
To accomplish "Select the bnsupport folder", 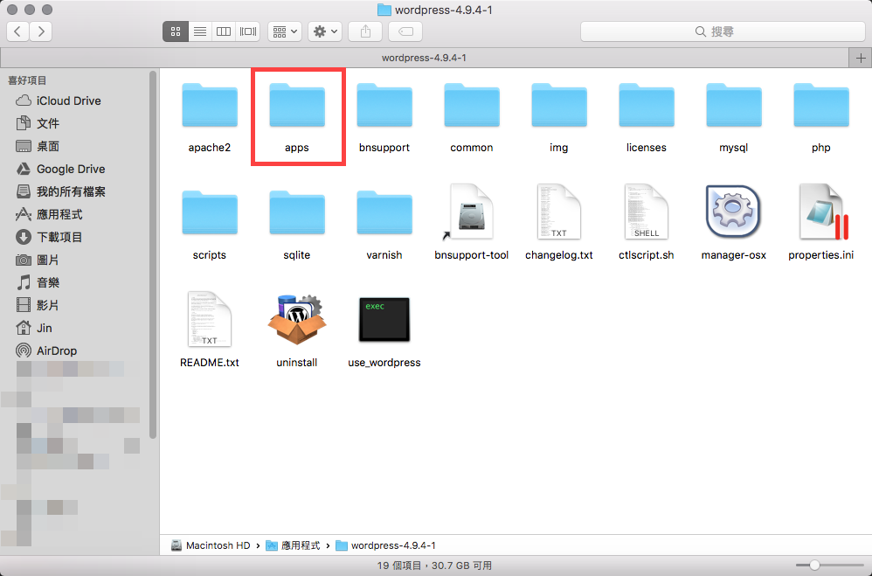I will tap(384, 106).
